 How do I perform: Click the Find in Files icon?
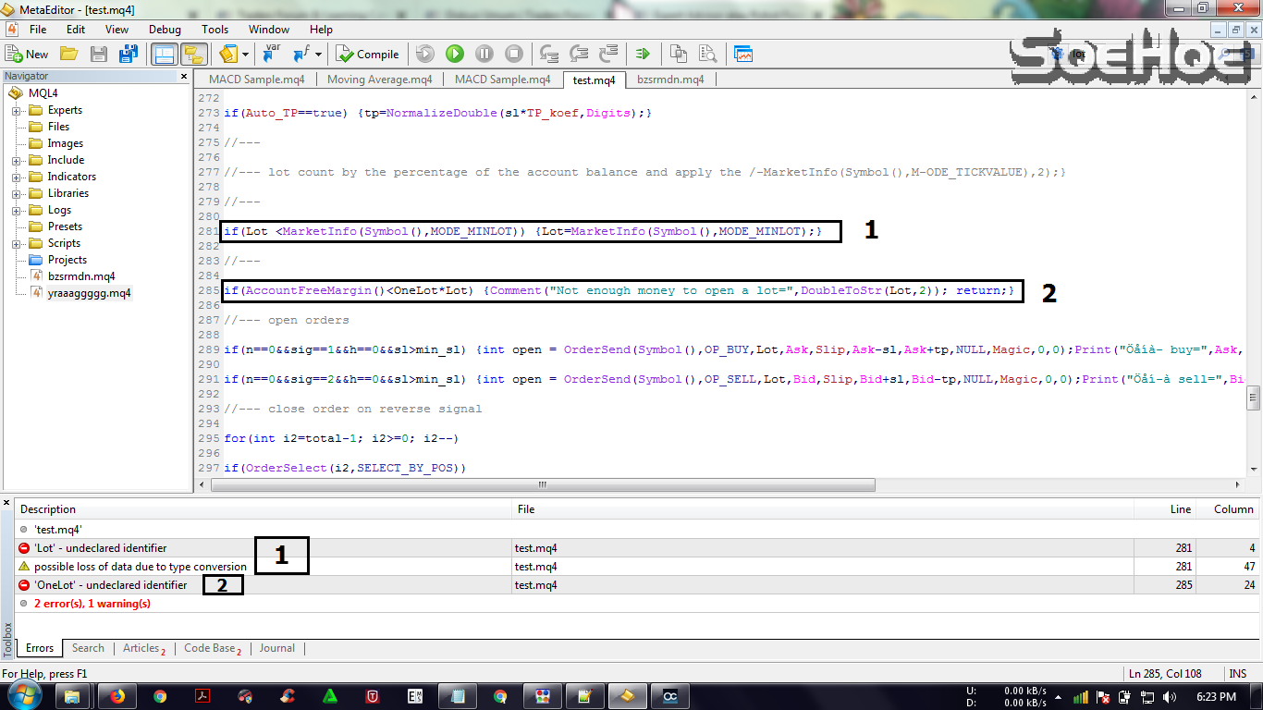[x=707, y=55]
